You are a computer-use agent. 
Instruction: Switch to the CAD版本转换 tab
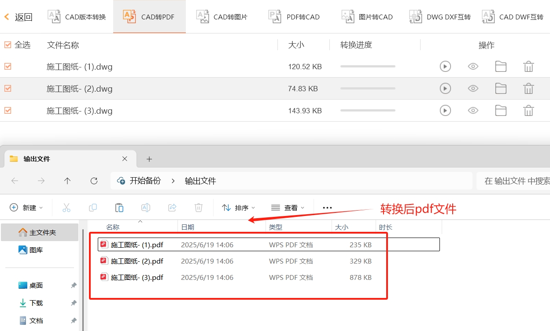(x=77, y=16)
